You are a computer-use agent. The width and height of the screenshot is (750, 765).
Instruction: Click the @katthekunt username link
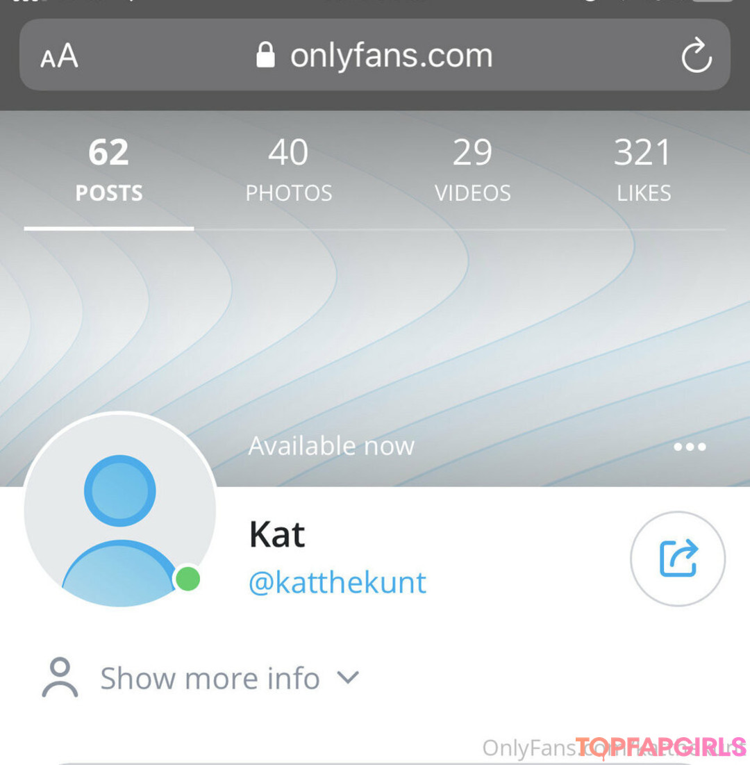[337, 582]
